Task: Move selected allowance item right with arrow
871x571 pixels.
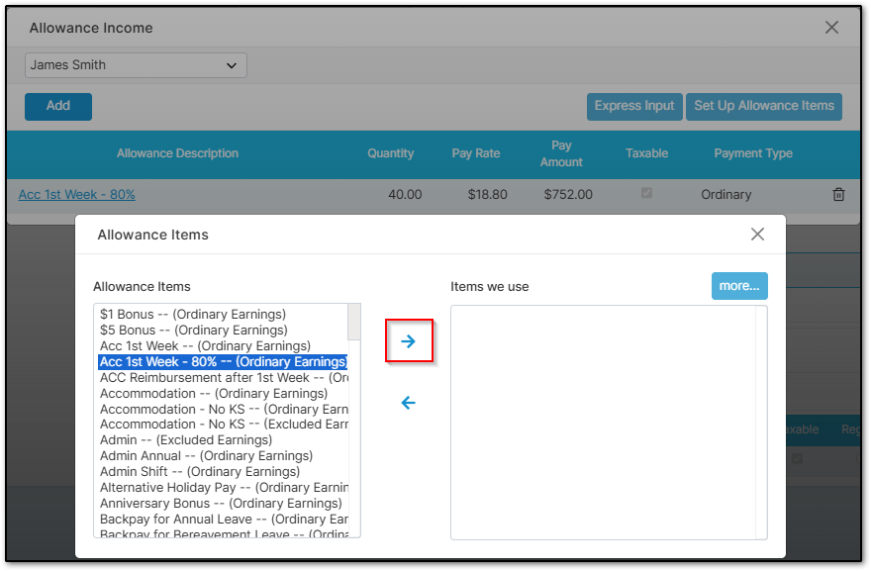Action: pos(408,341)
